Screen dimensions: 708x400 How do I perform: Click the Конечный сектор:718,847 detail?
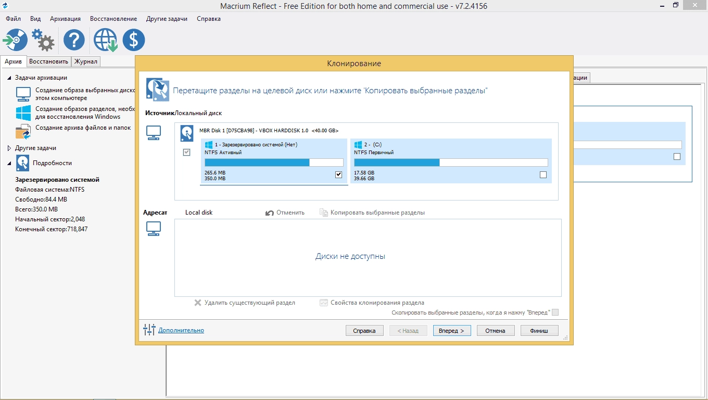point(52,229)
